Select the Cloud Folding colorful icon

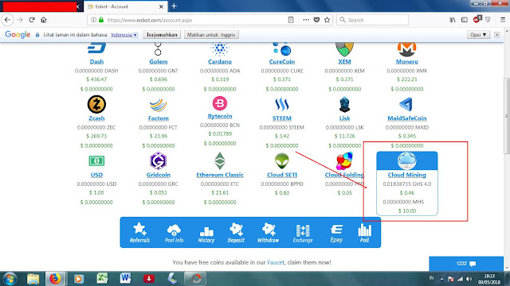344,160
